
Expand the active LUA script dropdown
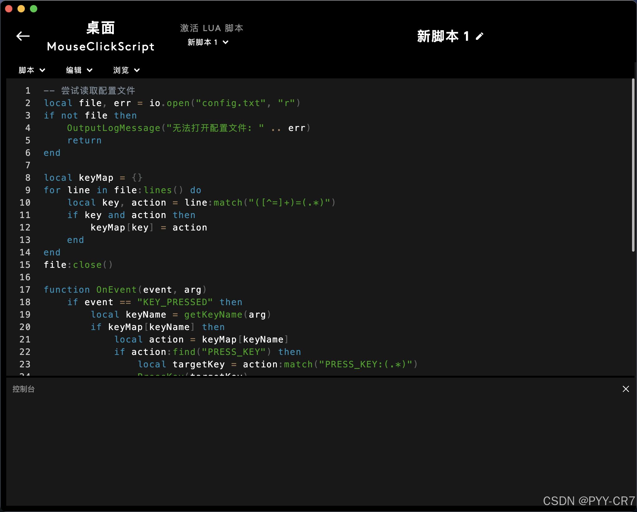click(208, 42)
